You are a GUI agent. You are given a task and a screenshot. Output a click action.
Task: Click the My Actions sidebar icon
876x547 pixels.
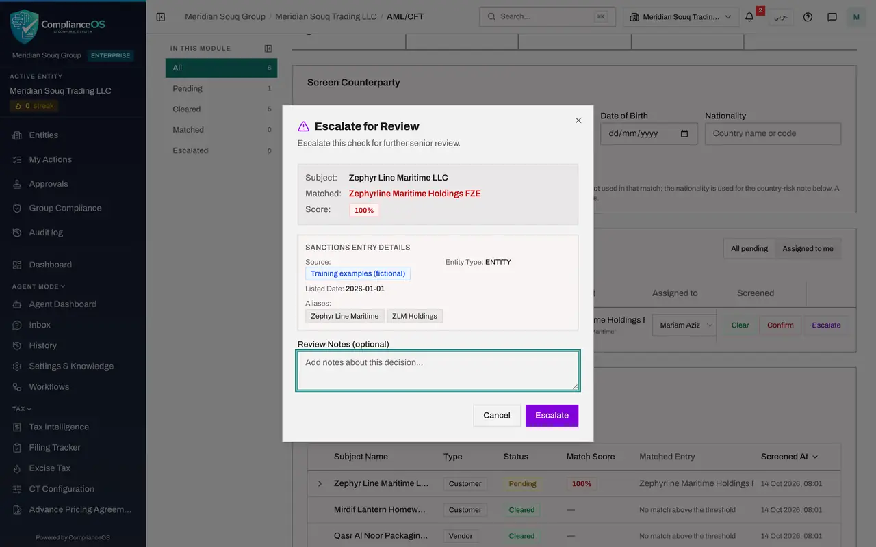tap(17, 159)
